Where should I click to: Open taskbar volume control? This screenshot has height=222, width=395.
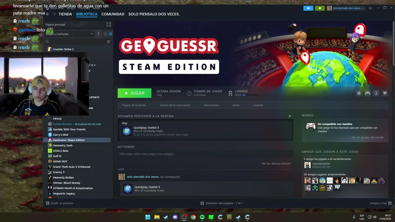pyautogui.click(x=375, y=217)
